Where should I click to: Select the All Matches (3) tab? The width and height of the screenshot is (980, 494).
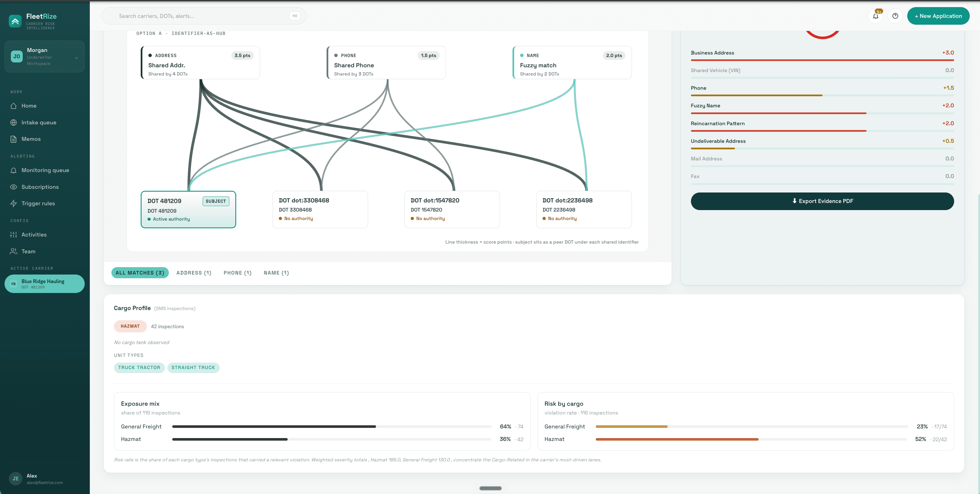pos(140,273)
